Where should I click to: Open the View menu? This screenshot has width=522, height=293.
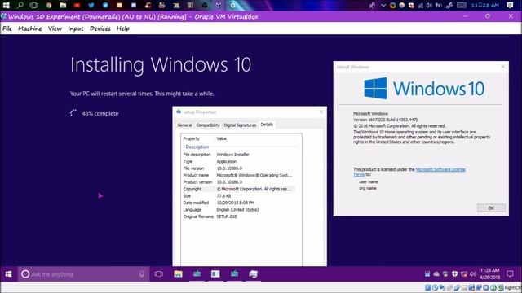tap(55, 28)
